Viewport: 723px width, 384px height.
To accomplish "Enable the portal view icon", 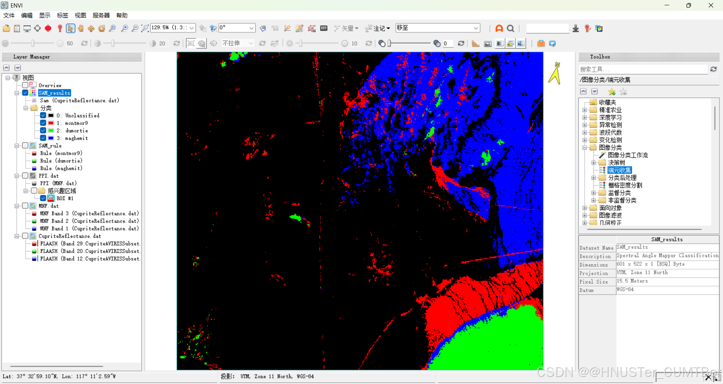I will tap(488, 43).
